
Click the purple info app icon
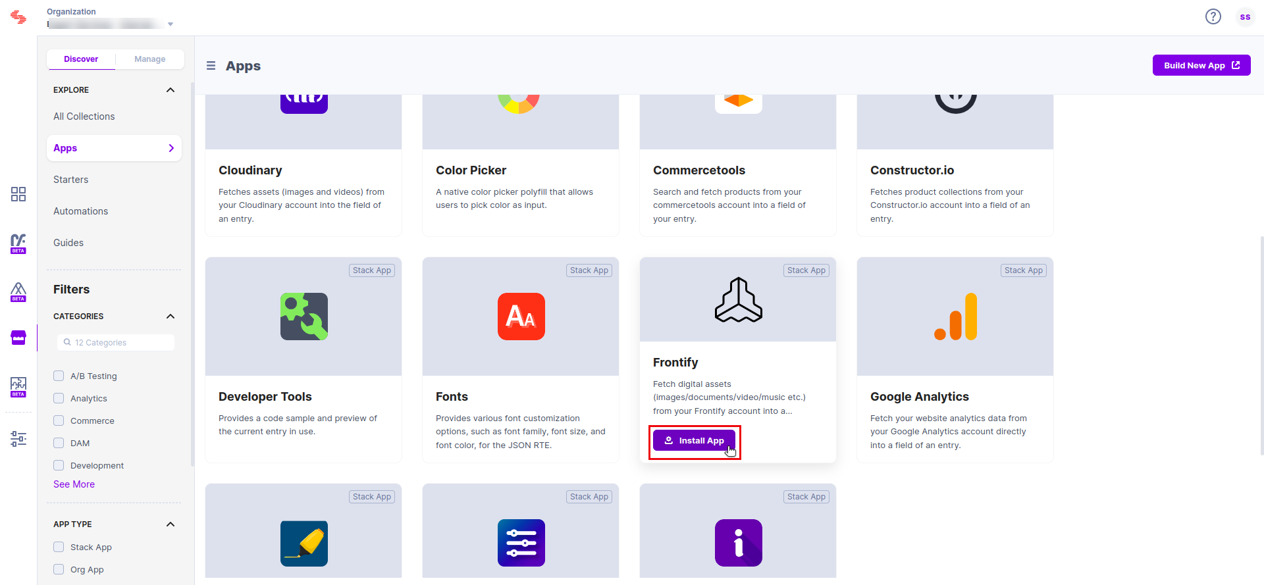click(739, 543)
